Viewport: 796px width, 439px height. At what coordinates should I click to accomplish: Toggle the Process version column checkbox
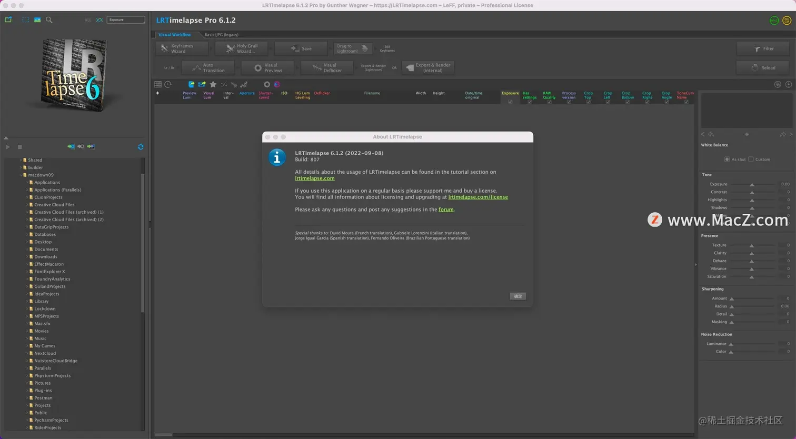point(569,102)
